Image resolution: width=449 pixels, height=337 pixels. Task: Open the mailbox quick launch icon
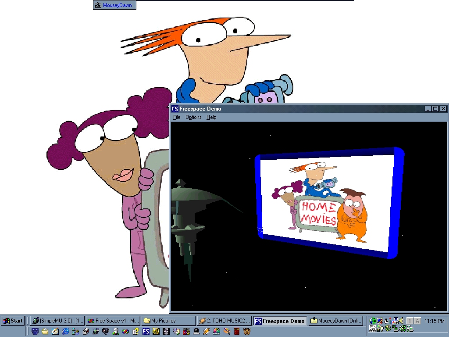(x=86, y=331)
